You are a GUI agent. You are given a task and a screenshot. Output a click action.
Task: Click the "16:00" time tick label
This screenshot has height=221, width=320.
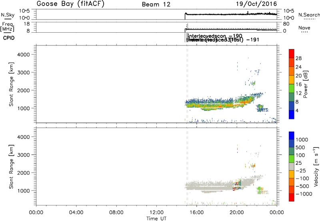[x=196, y=213]
